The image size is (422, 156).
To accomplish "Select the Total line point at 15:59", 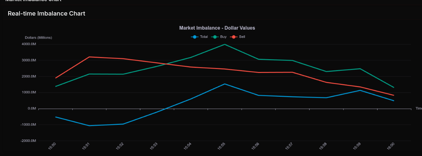I will [x=360, y=90].
